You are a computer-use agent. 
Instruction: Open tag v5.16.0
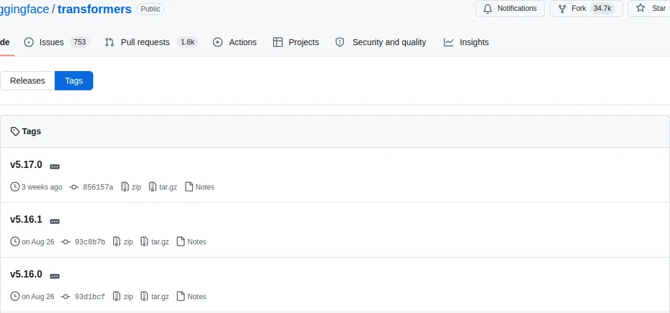click(x=26, y=274)
